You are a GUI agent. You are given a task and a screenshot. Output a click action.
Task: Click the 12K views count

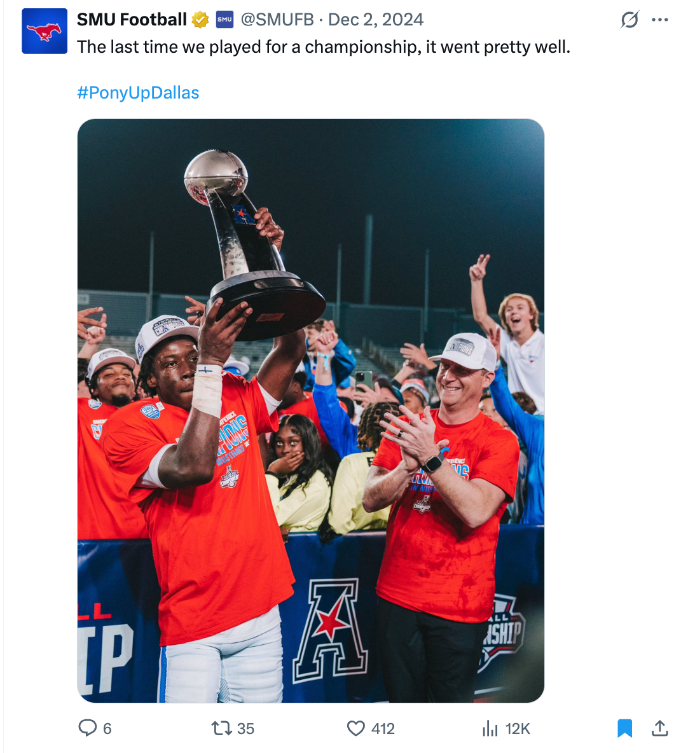point(518,728)
